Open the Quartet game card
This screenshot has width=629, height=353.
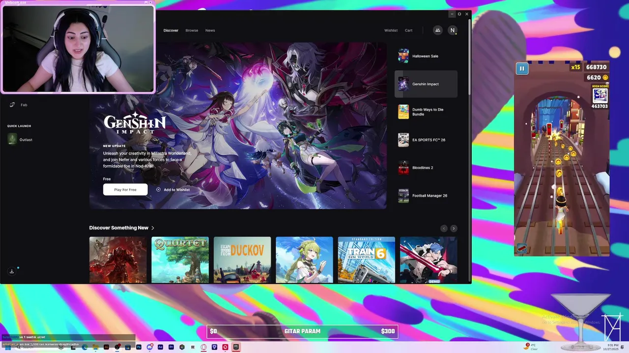click(x=180, y=260)
